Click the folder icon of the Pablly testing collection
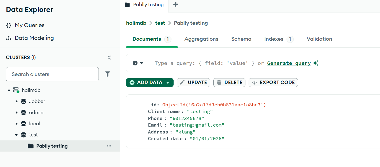Image resolution: width=380 pixels, height=167 pixels. click(x=31, y=146)
